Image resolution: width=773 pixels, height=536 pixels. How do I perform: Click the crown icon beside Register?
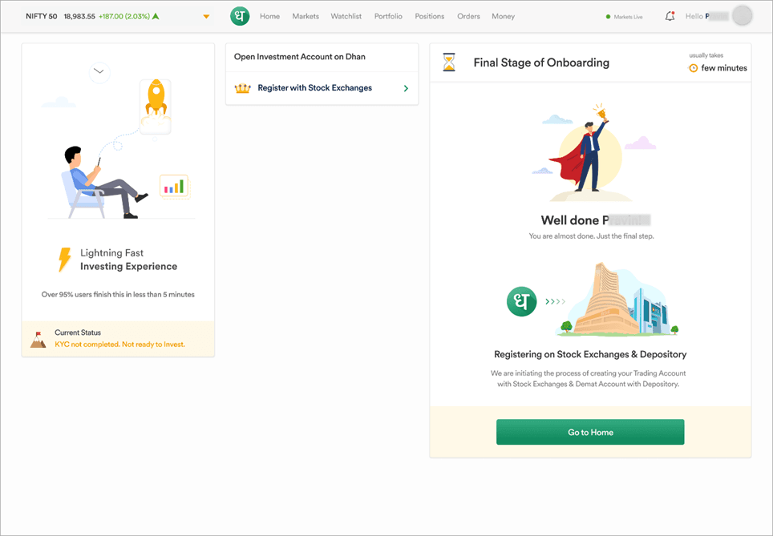(x=242, y=88)
